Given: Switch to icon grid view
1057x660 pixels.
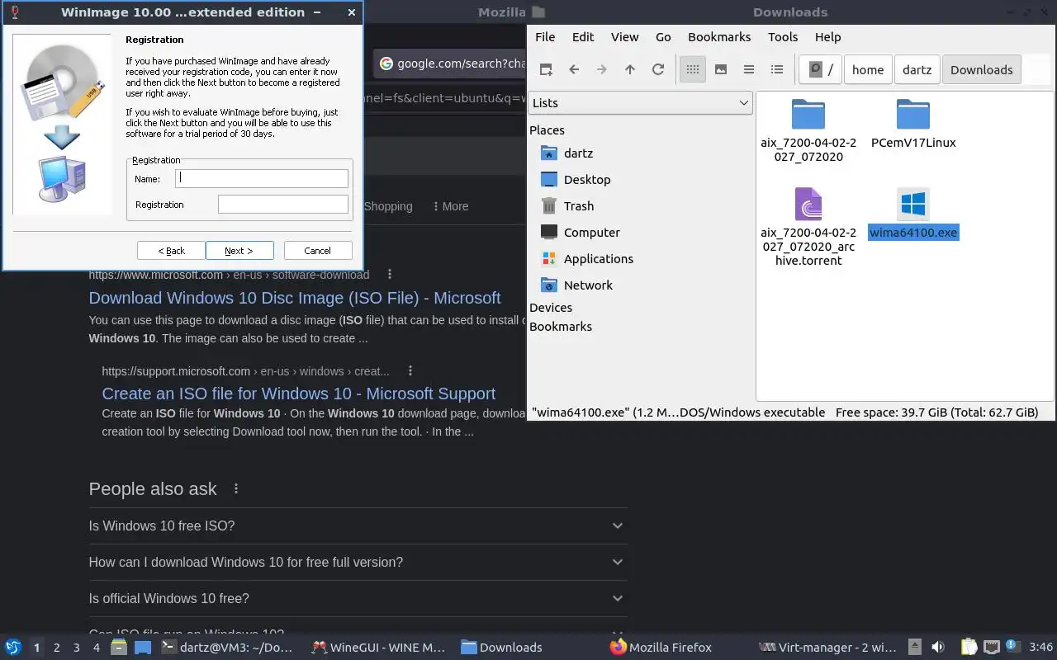Looking at the screenshot, I should coord(693,69).
